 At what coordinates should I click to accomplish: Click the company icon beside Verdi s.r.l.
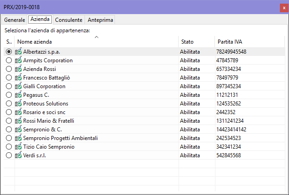[x=19, y=155]
